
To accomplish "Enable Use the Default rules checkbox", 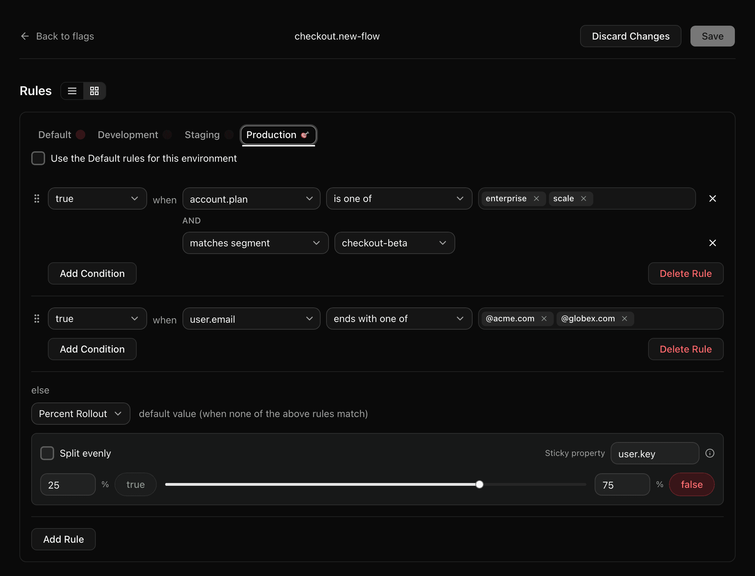I will tap(38, 158).
